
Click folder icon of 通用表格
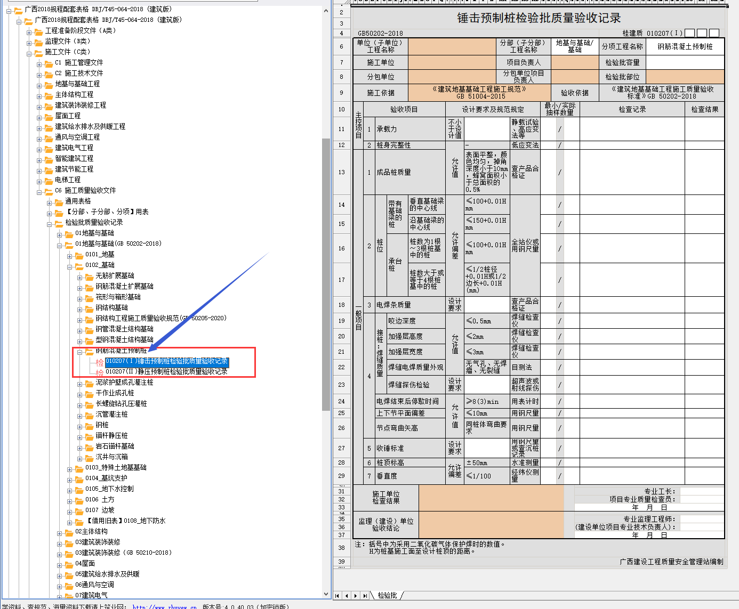point(59,202)
